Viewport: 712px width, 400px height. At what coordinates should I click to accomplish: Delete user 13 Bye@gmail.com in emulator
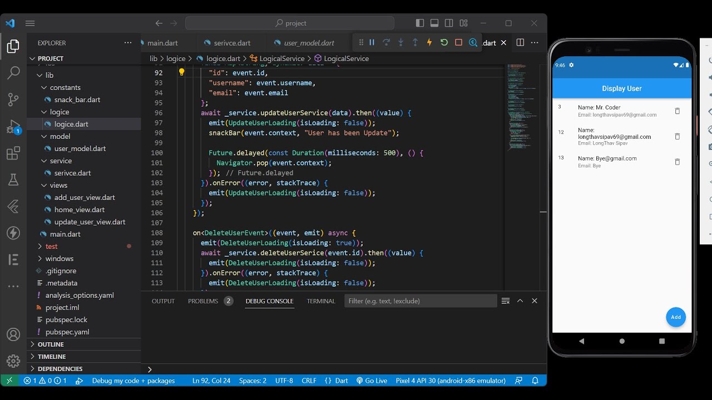coord(677,162)
